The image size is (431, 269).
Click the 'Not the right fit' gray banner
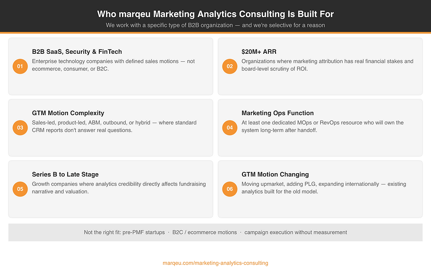click(215, 233)
